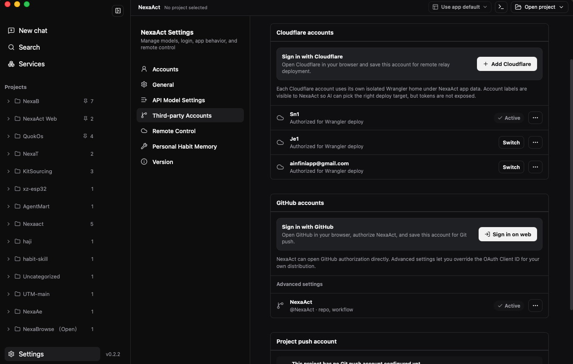The width and height of the screenshot is (573, 364).
Task: Open more options for ainfiniapp@gmail.com
Action: pos(535,167)
